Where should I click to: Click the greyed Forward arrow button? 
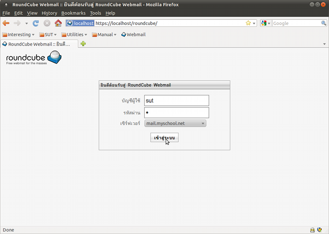tap(17, 23)
